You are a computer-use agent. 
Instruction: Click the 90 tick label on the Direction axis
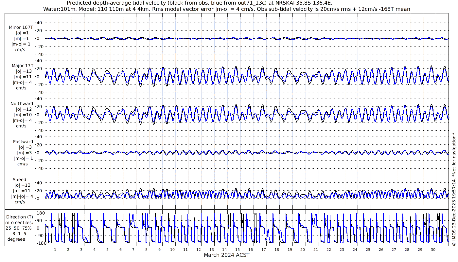[41, 220]
